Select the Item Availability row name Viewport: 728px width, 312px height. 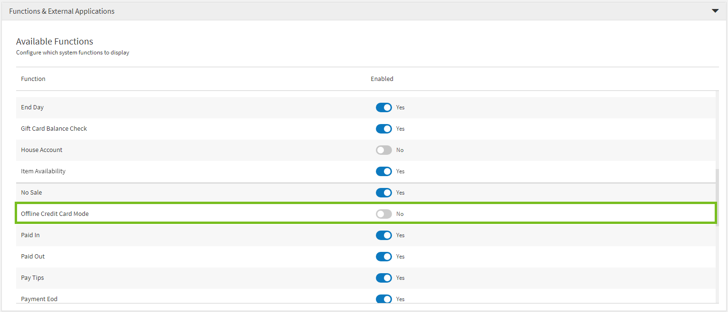43,171
